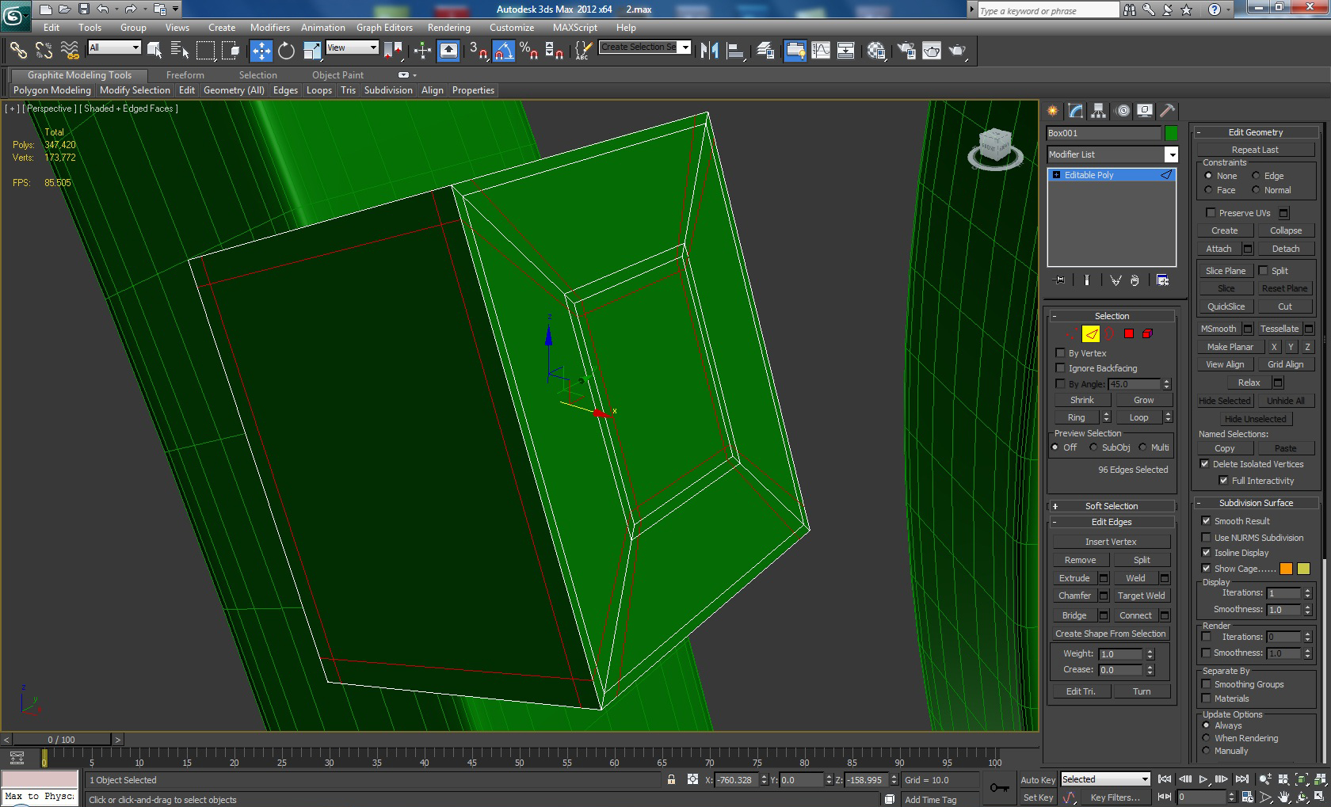Switch to the Utilities command panel
1331x807 pixels.
click(x=1167, y=111)
